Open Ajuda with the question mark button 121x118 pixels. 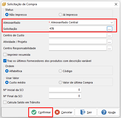click(x=108, y=112)
